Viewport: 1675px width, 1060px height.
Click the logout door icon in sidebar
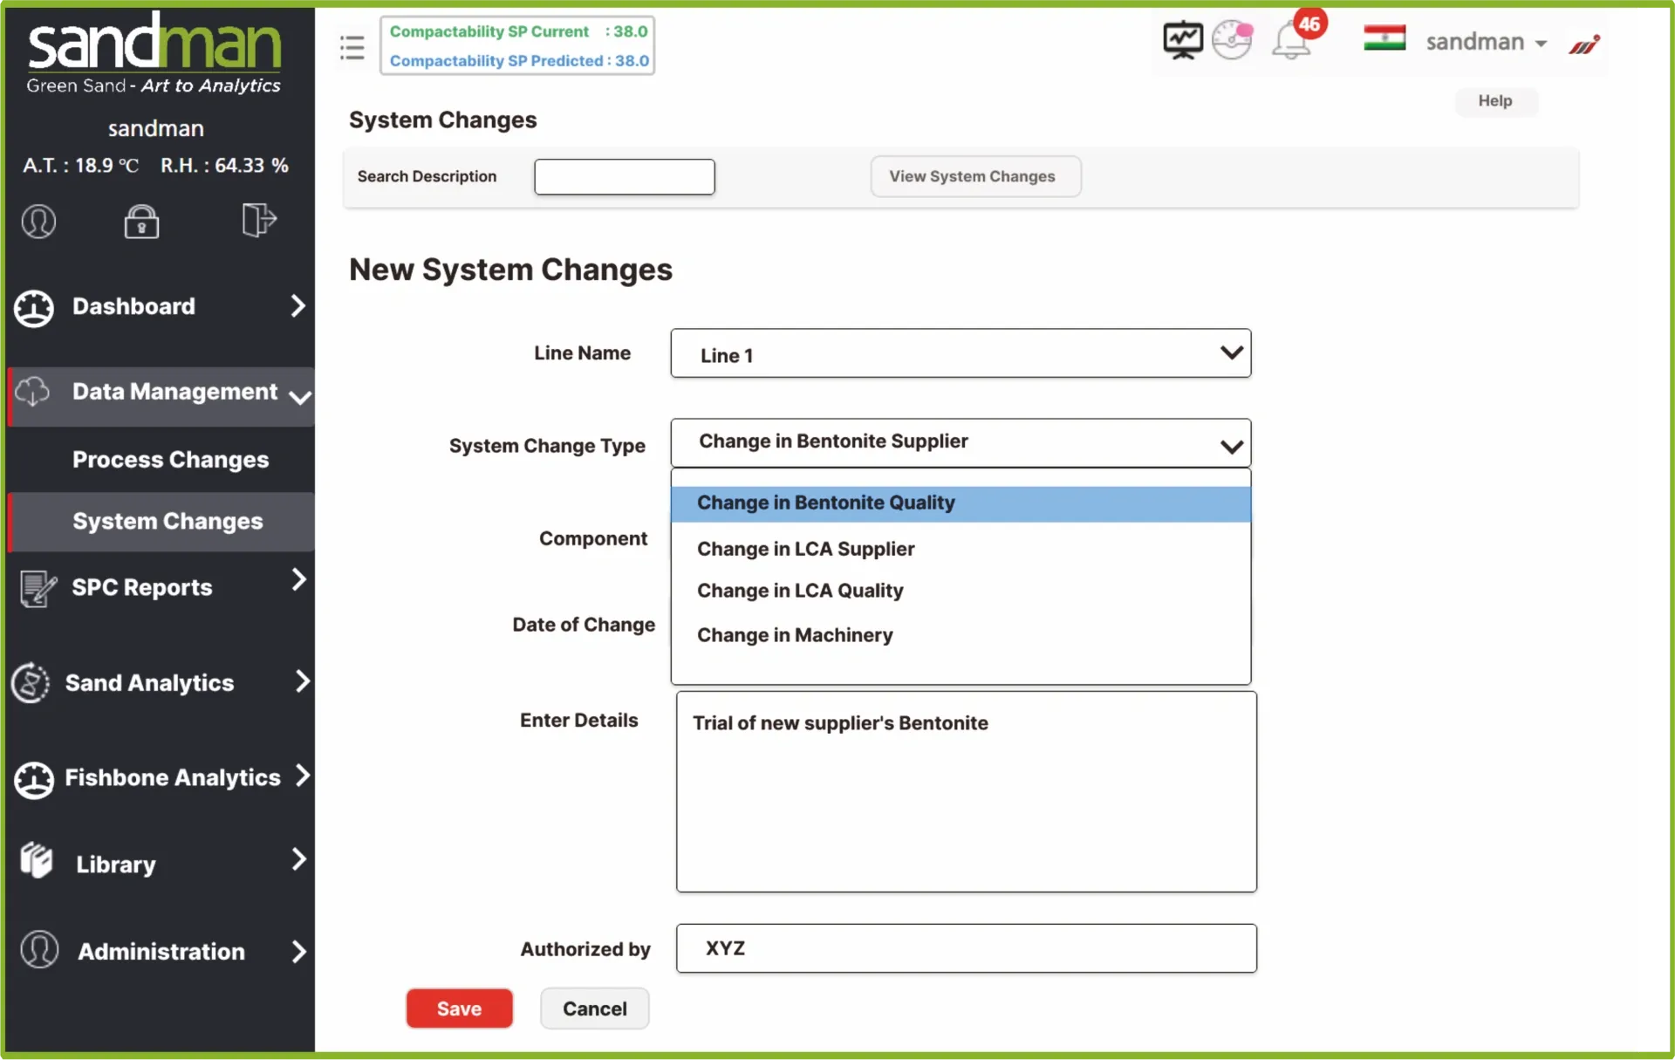[258, 220]
